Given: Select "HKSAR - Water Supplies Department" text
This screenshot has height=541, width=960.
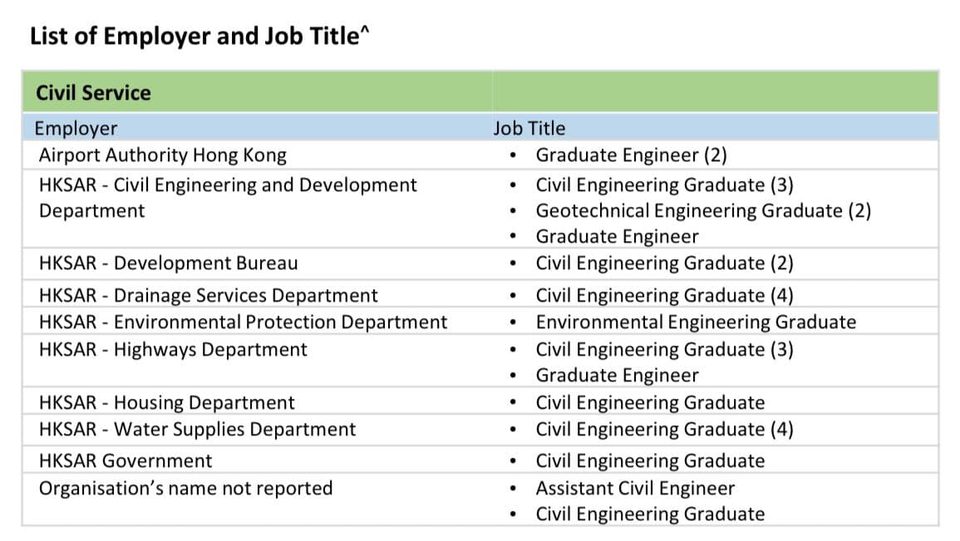Looking at the screenshot, I should tap(197, 430).
